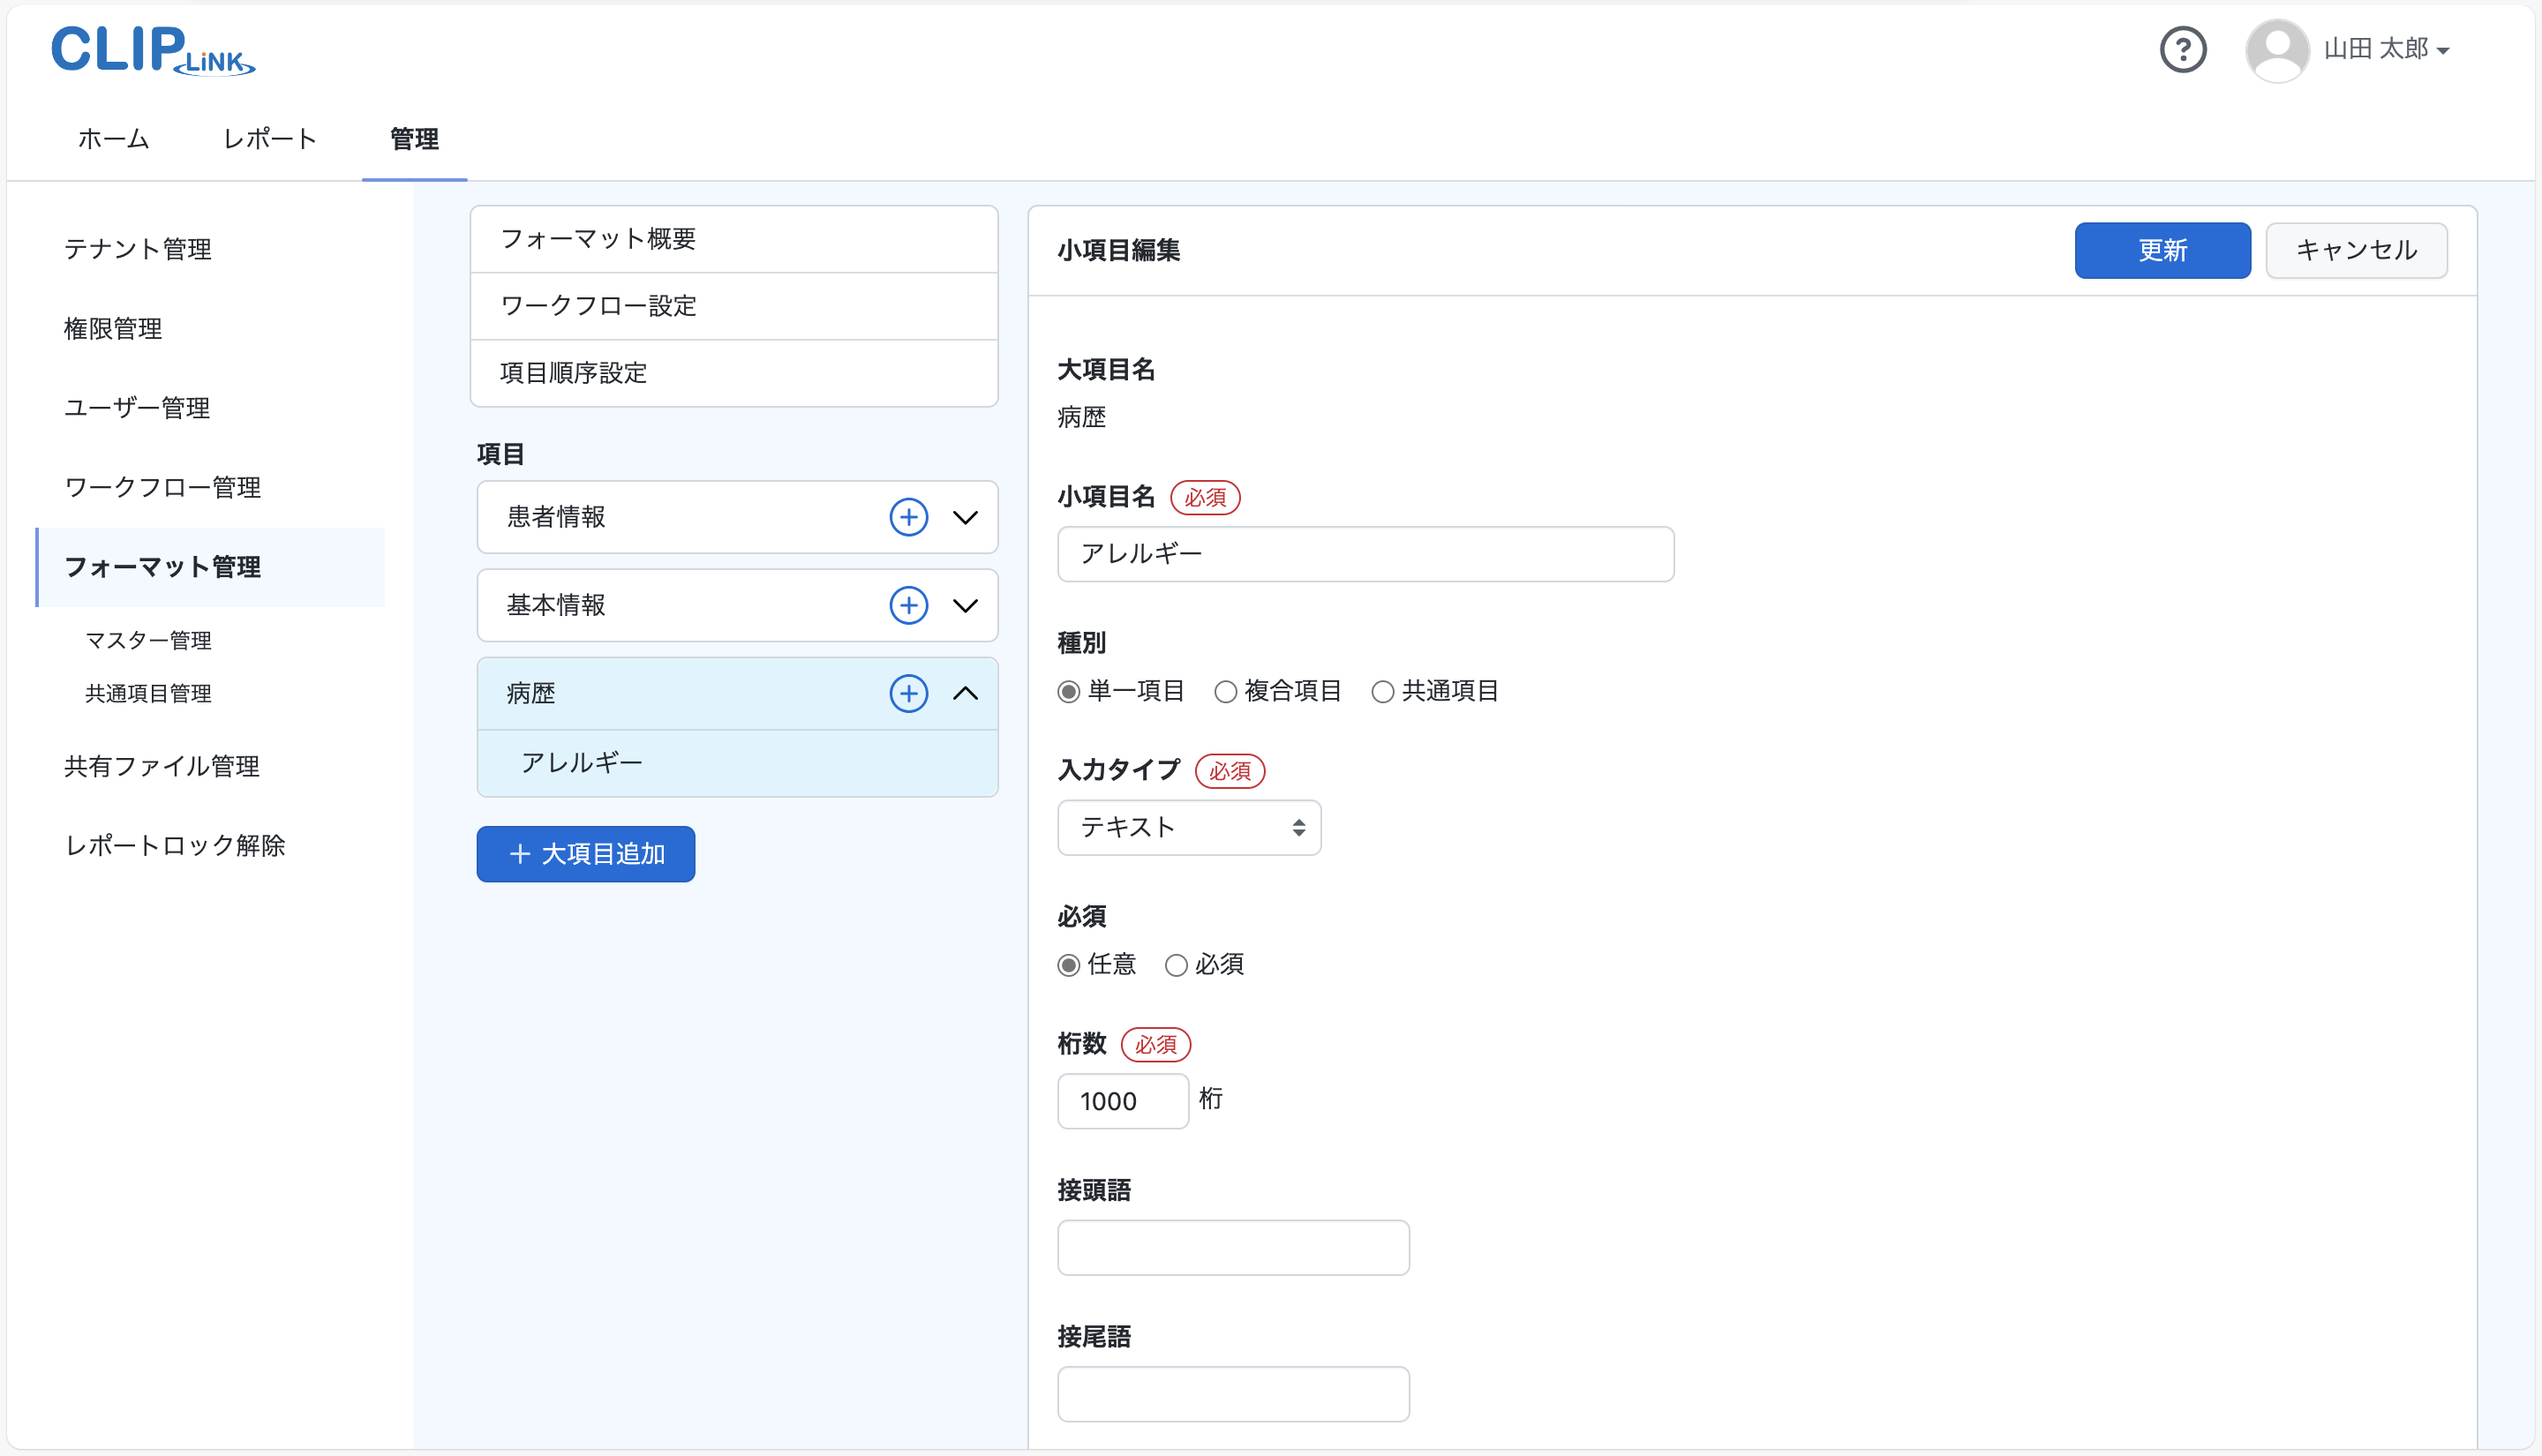This screenshot has height=1456, width=2542.
Task: Click the help question mark icon
Action: pyautogui.click(x=2182, y=49)
